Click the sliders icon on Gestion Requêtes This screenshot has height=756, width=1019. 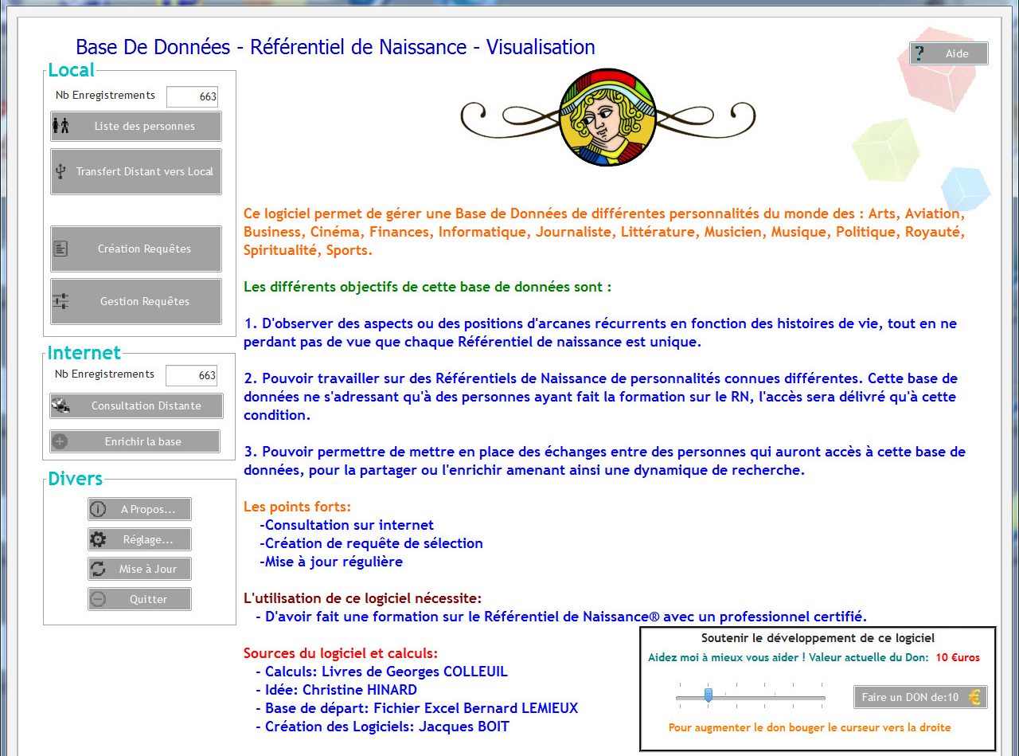click(61, 301)
